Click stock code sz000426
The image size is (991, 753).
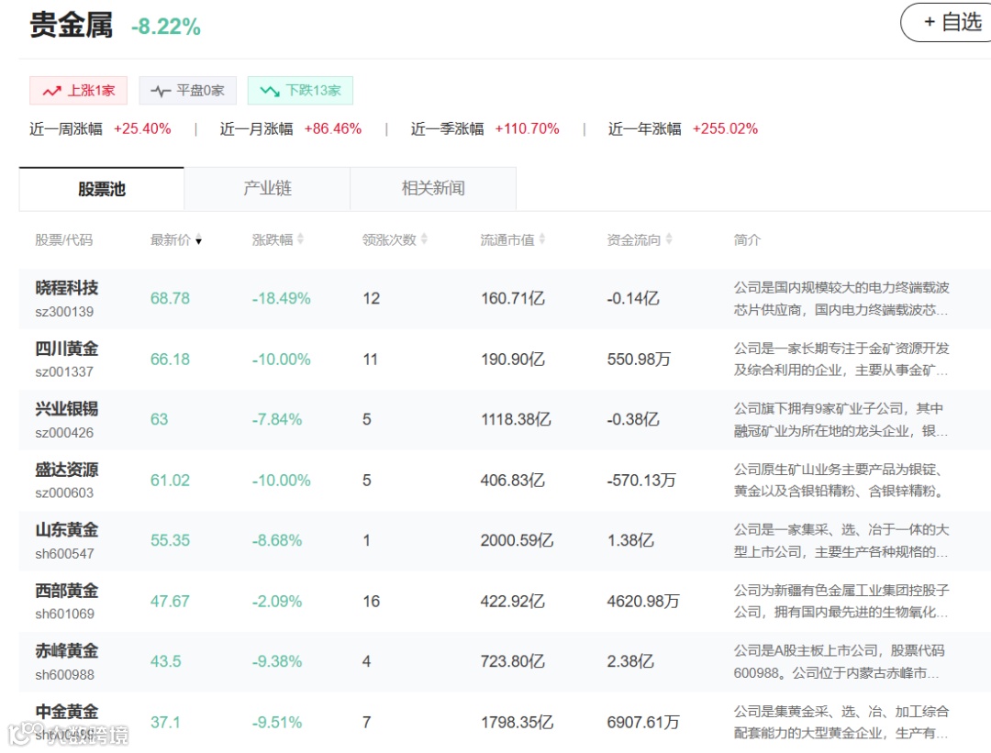click(64, 433)
